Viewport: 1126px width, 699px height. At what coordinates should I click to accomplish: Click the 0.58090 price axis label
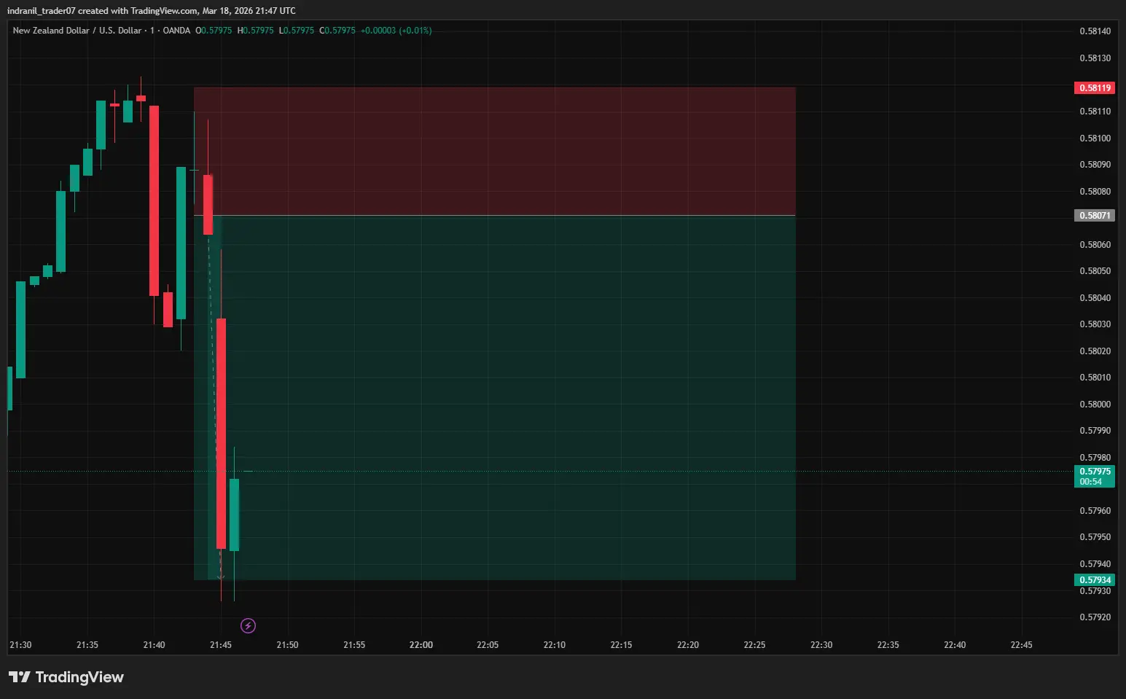(x=1095, y=165)
